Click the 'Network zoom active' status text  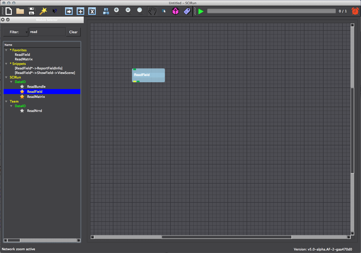tap(18, 249)
